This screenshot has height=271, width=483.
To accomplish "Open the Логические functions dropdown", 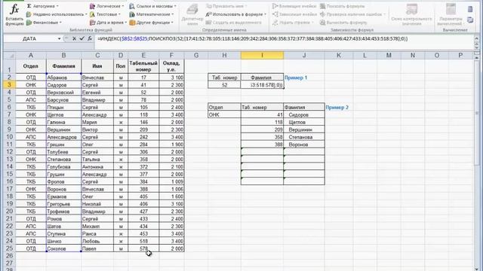I will pos(107,6).
